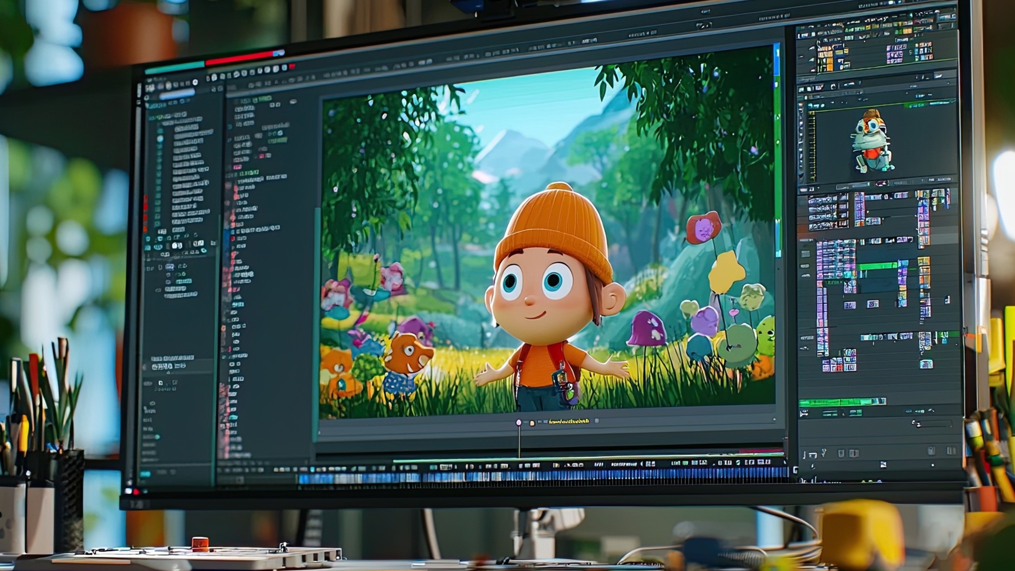Click the green circular icon on bottom timeline strip
This screenshot has width=1015, height=571.
coord(738,463)
